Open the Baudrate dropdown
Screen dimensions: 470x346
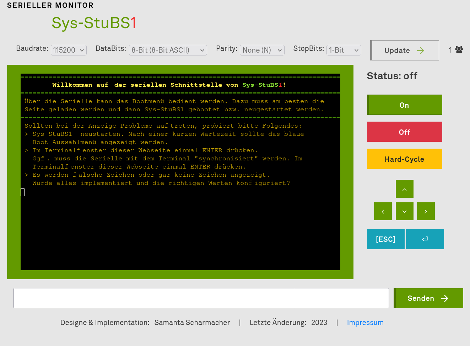[x=69, y=50]
